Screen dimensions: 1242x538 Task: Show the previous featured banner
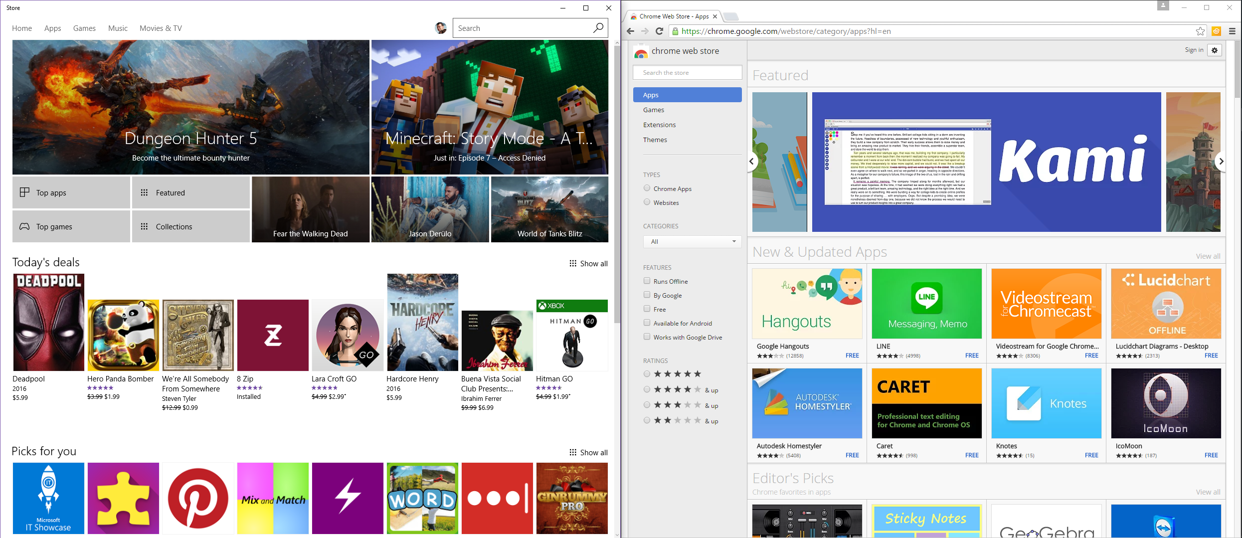tap(752, 161)
